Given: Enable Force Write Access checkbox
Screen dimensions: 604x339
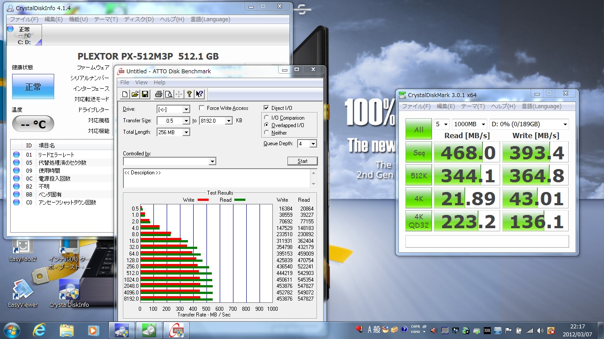Looking at the screenshot, I should 202,108.
